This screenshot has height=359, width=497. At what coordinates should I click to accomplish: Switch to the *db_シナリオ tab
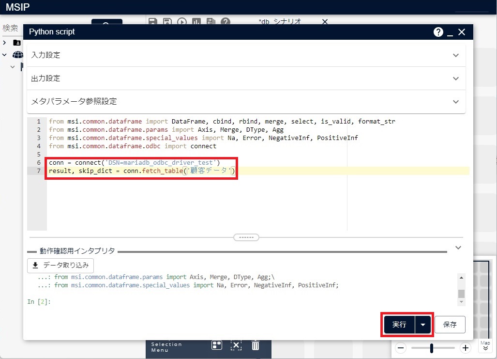(280, 22)
